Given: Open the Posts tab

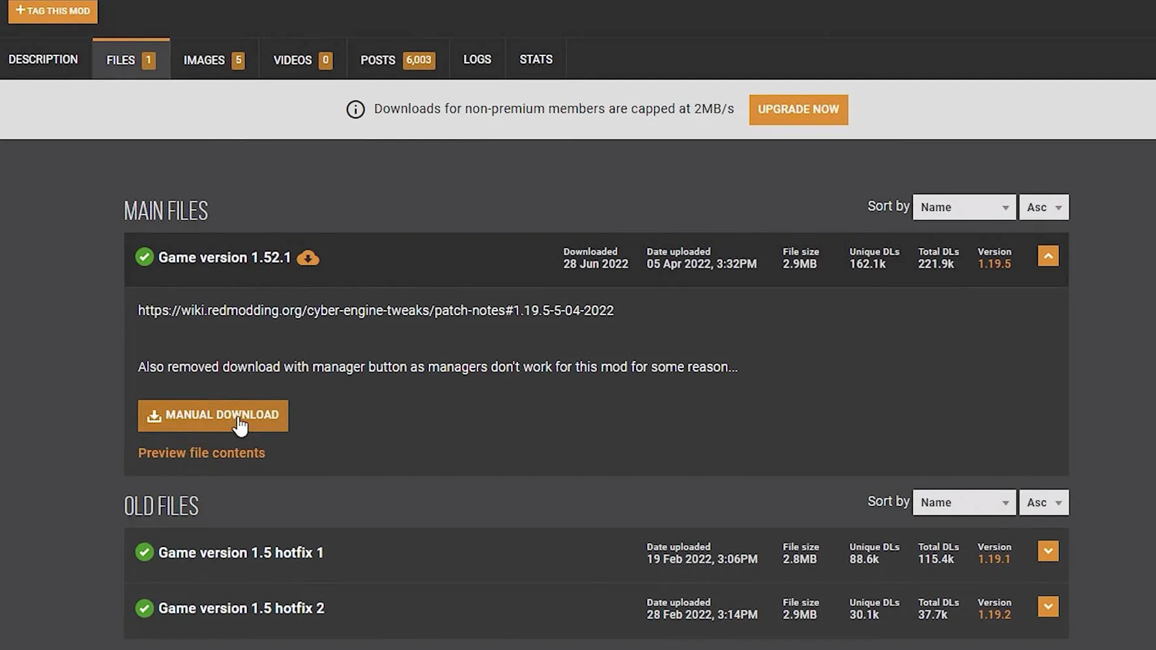Looking at the screenshot, I should 397,60.
